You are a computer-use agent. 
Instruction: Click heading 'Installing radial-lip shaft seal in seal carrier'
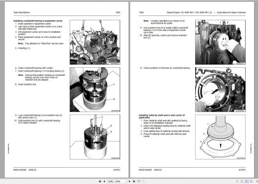(x=162, y=116)
